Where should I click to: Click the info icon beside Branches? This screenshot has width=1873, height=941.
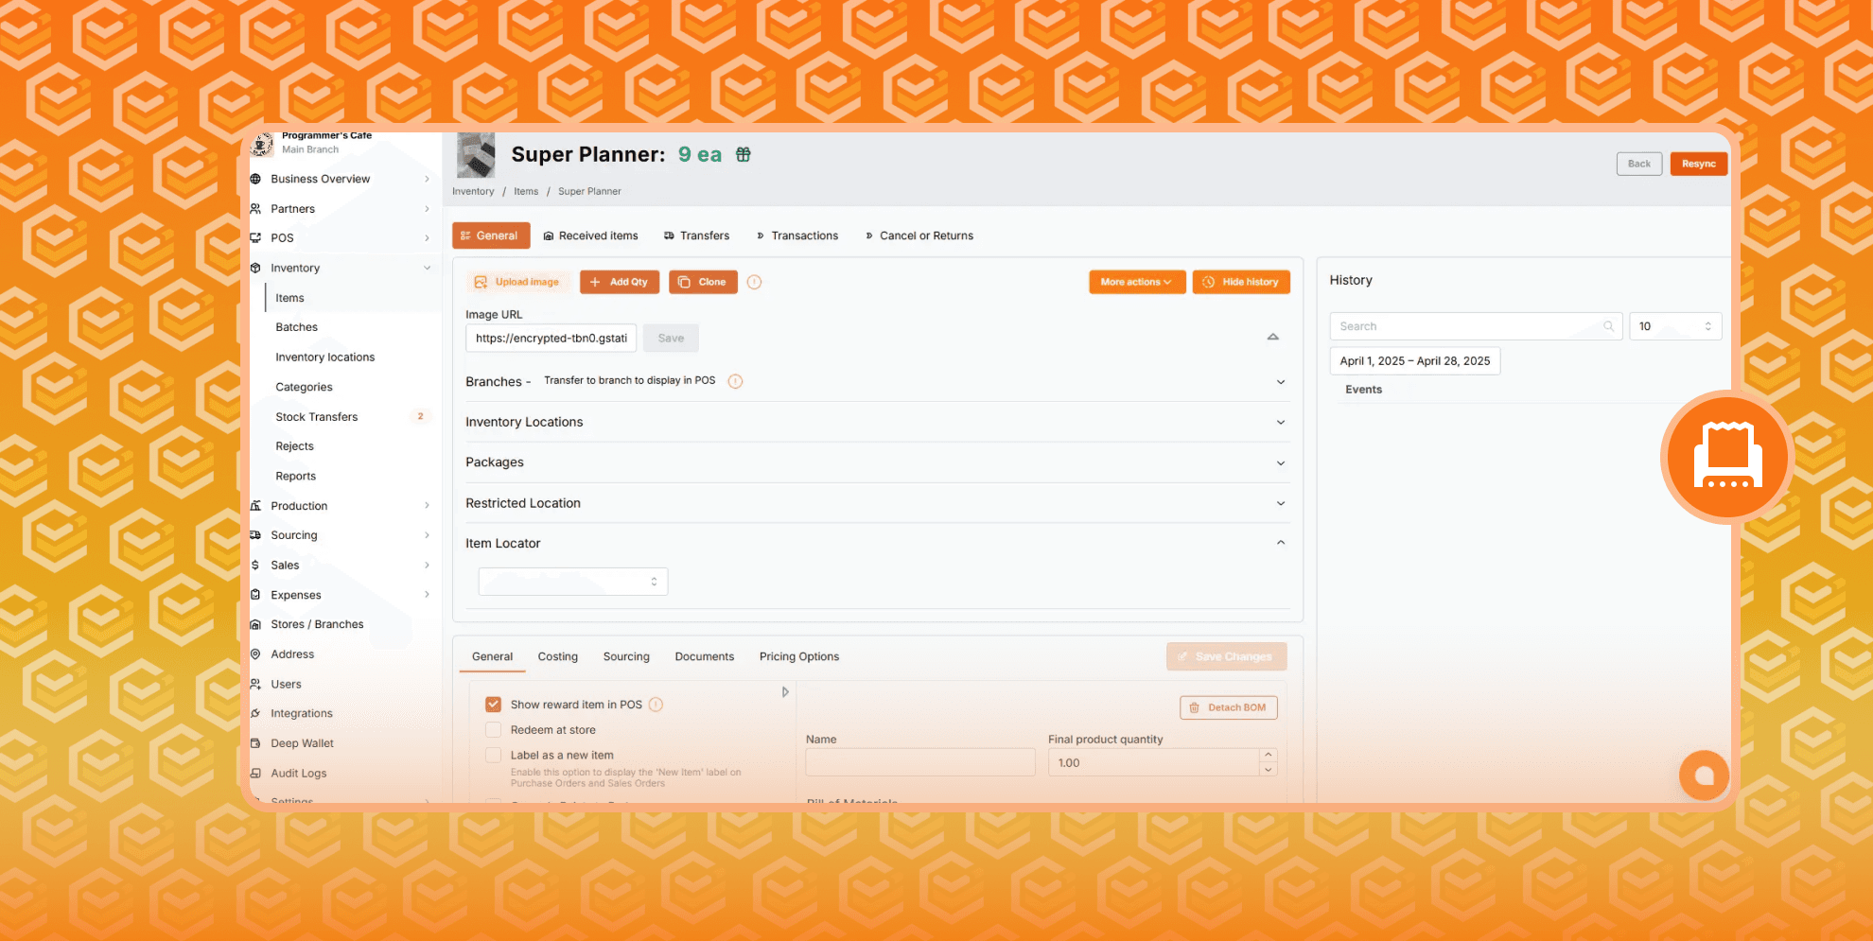click(735, 381)
